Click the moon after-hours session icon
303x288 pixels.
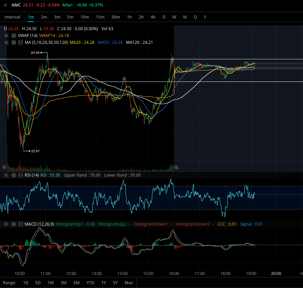[x=177, y=167]
